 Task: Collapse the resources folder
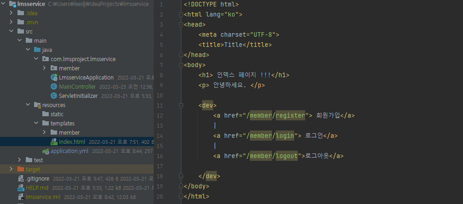(x=28, y=105)
